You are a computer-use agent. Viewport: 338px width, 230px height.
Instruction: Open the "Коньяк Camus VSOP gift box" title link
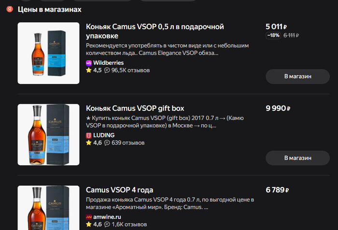tap(135, 108)
